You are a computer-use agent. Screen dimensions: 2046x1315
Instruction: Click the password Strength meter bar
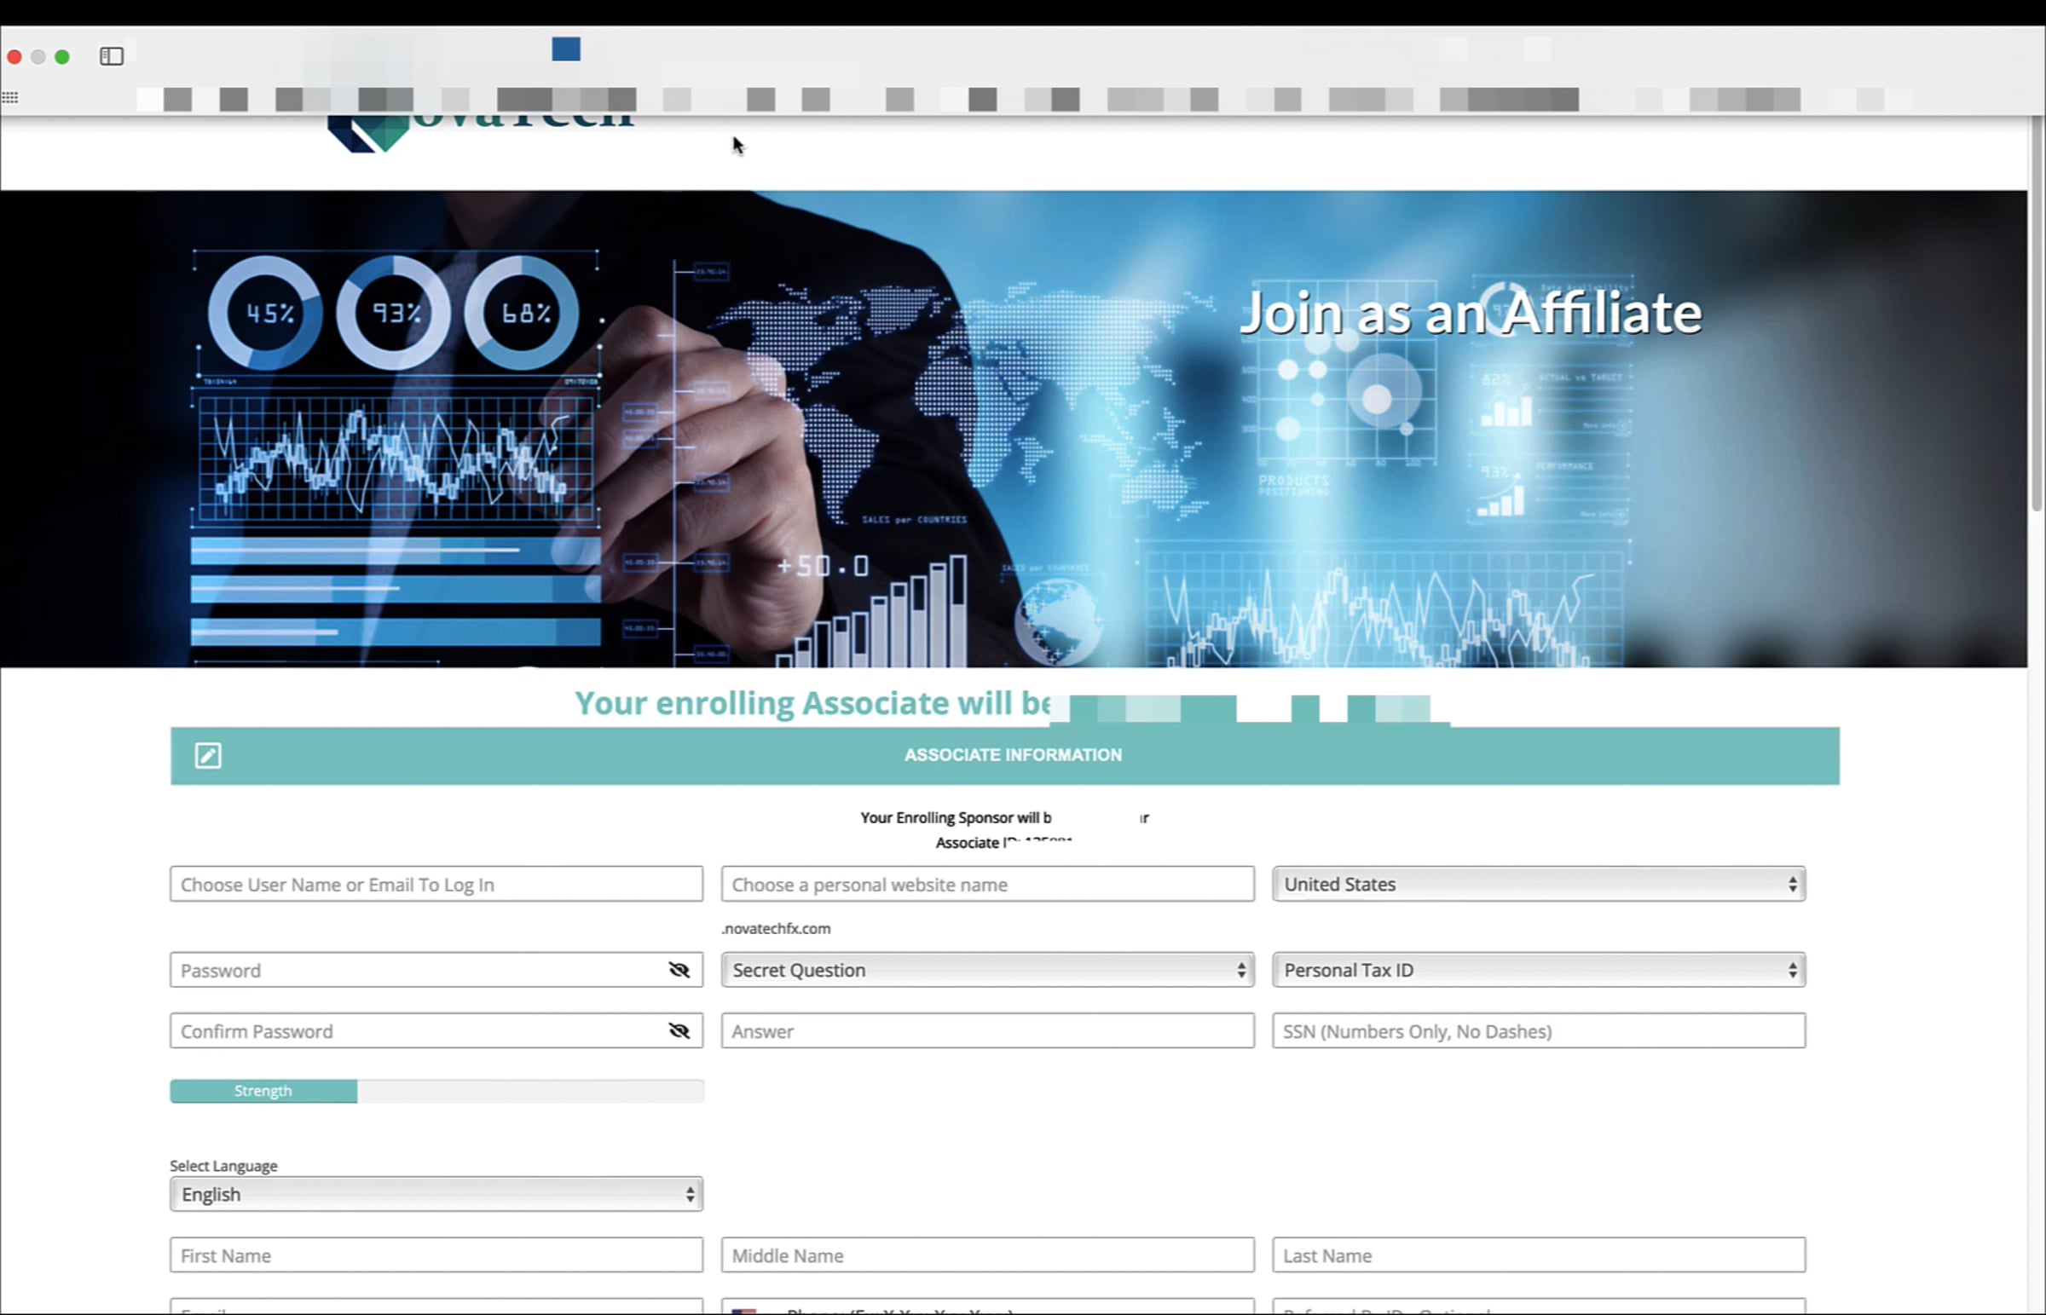(436, 1091)
